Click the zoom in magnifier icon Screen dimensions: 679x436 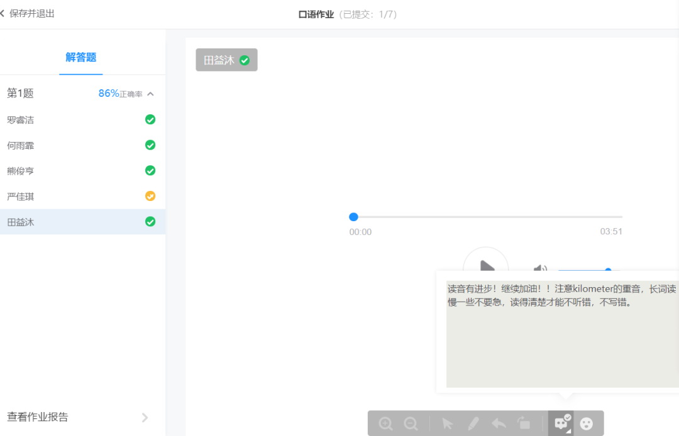coord(386,423)
